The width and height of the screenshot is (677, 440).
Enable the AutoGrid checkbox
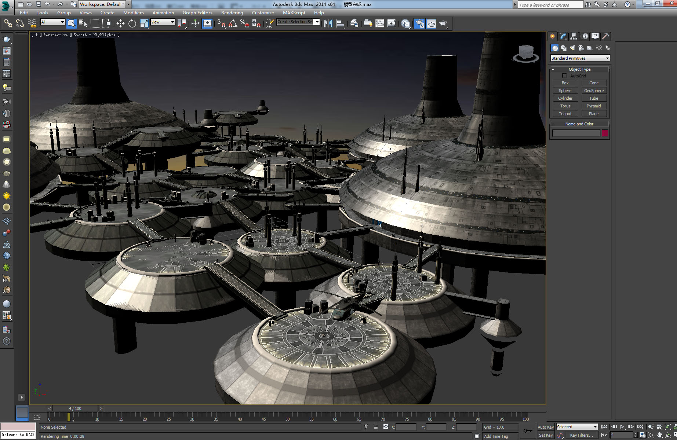click(x=564, y=76)
